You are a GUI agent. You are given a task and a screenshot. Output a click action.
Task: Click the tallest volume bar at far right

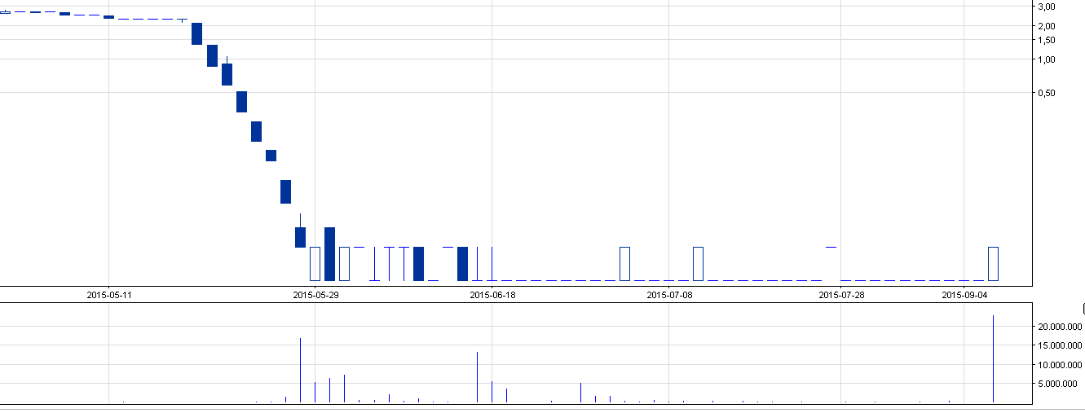point(993,358)
